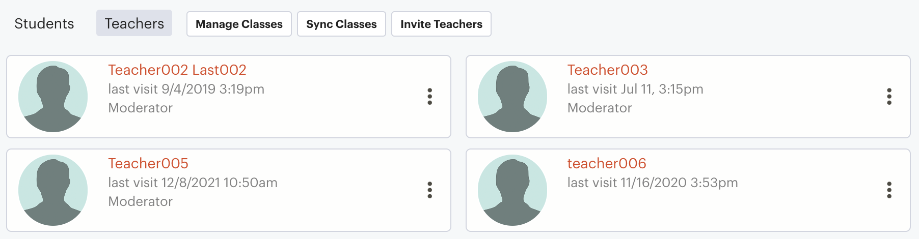The image size is (919, 239).
Task: Click the Sync Classes button
Action: pyautogui.click(x=341, y=24)
